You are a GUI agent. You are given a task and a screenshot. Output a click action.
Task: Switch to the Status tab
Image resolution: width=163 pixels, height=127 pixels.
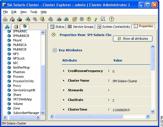click(x=57, y=27)
